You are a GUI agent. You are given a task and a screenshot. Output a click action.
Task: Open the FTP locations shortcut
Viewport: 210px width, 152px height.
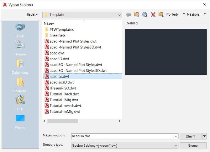[20, 103]
